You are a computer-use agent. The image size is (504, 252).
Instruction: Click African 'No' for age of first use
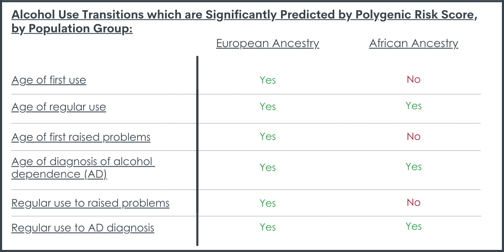pyautogui.click(x=414, y=79)
